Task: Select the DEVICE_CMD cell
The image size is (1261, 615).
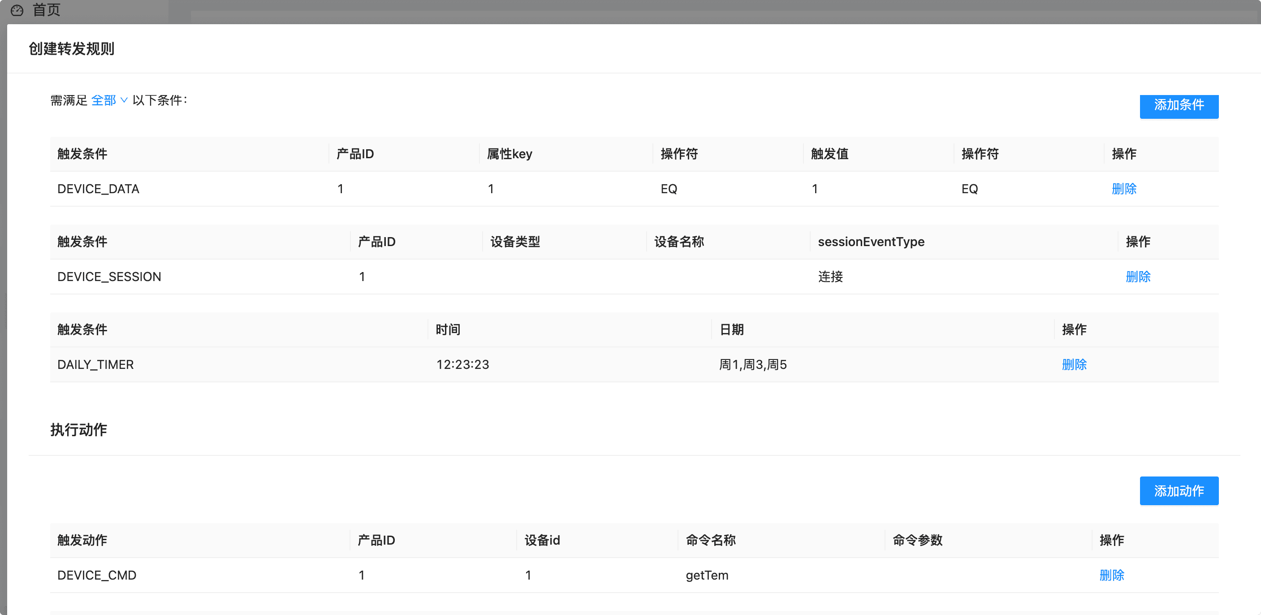Action: (97, 576)
